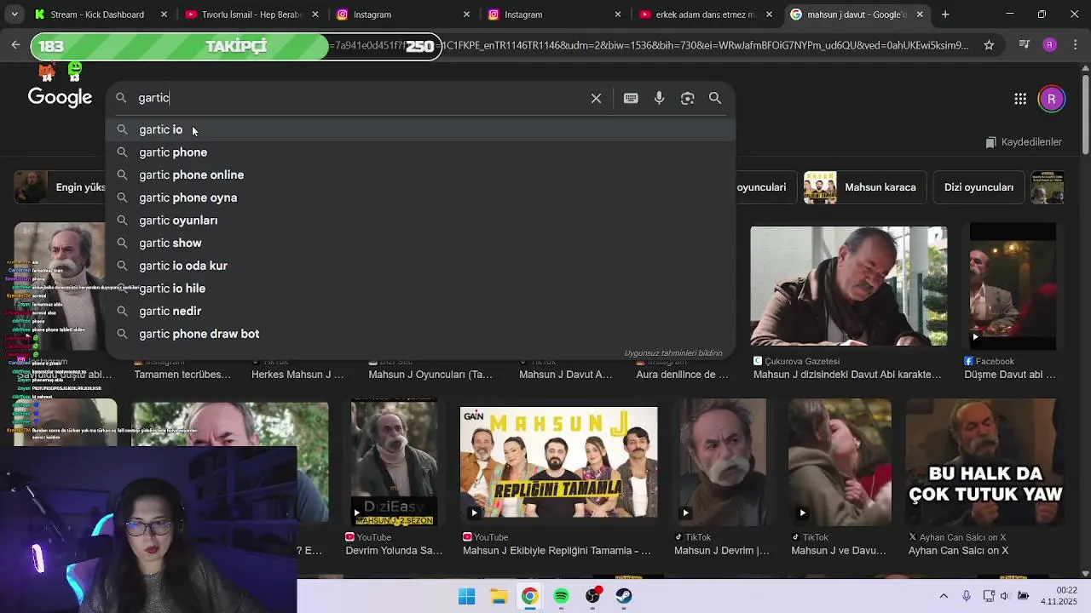Screen dimensions: 1091x613
Task: Open Chrome media controls icon
Action: [x=1024, y=45]
